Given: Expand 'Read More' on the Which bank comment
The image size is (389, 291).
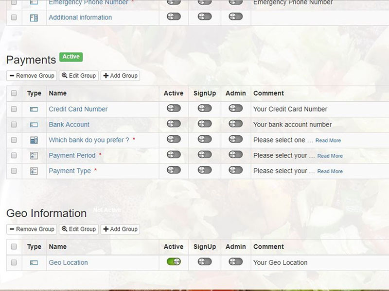Looking at the screenshot, I should click(328, 141).
